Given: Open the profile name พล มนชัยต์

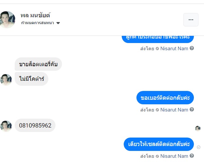Looking at the screenshot, I should [x=35, y=15].
